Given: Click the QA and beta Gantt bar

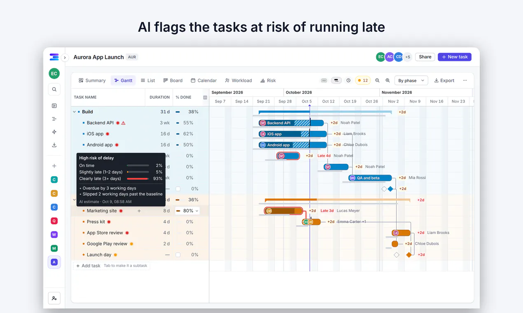Looking at the screenshot, I should [x=370, y=178].
